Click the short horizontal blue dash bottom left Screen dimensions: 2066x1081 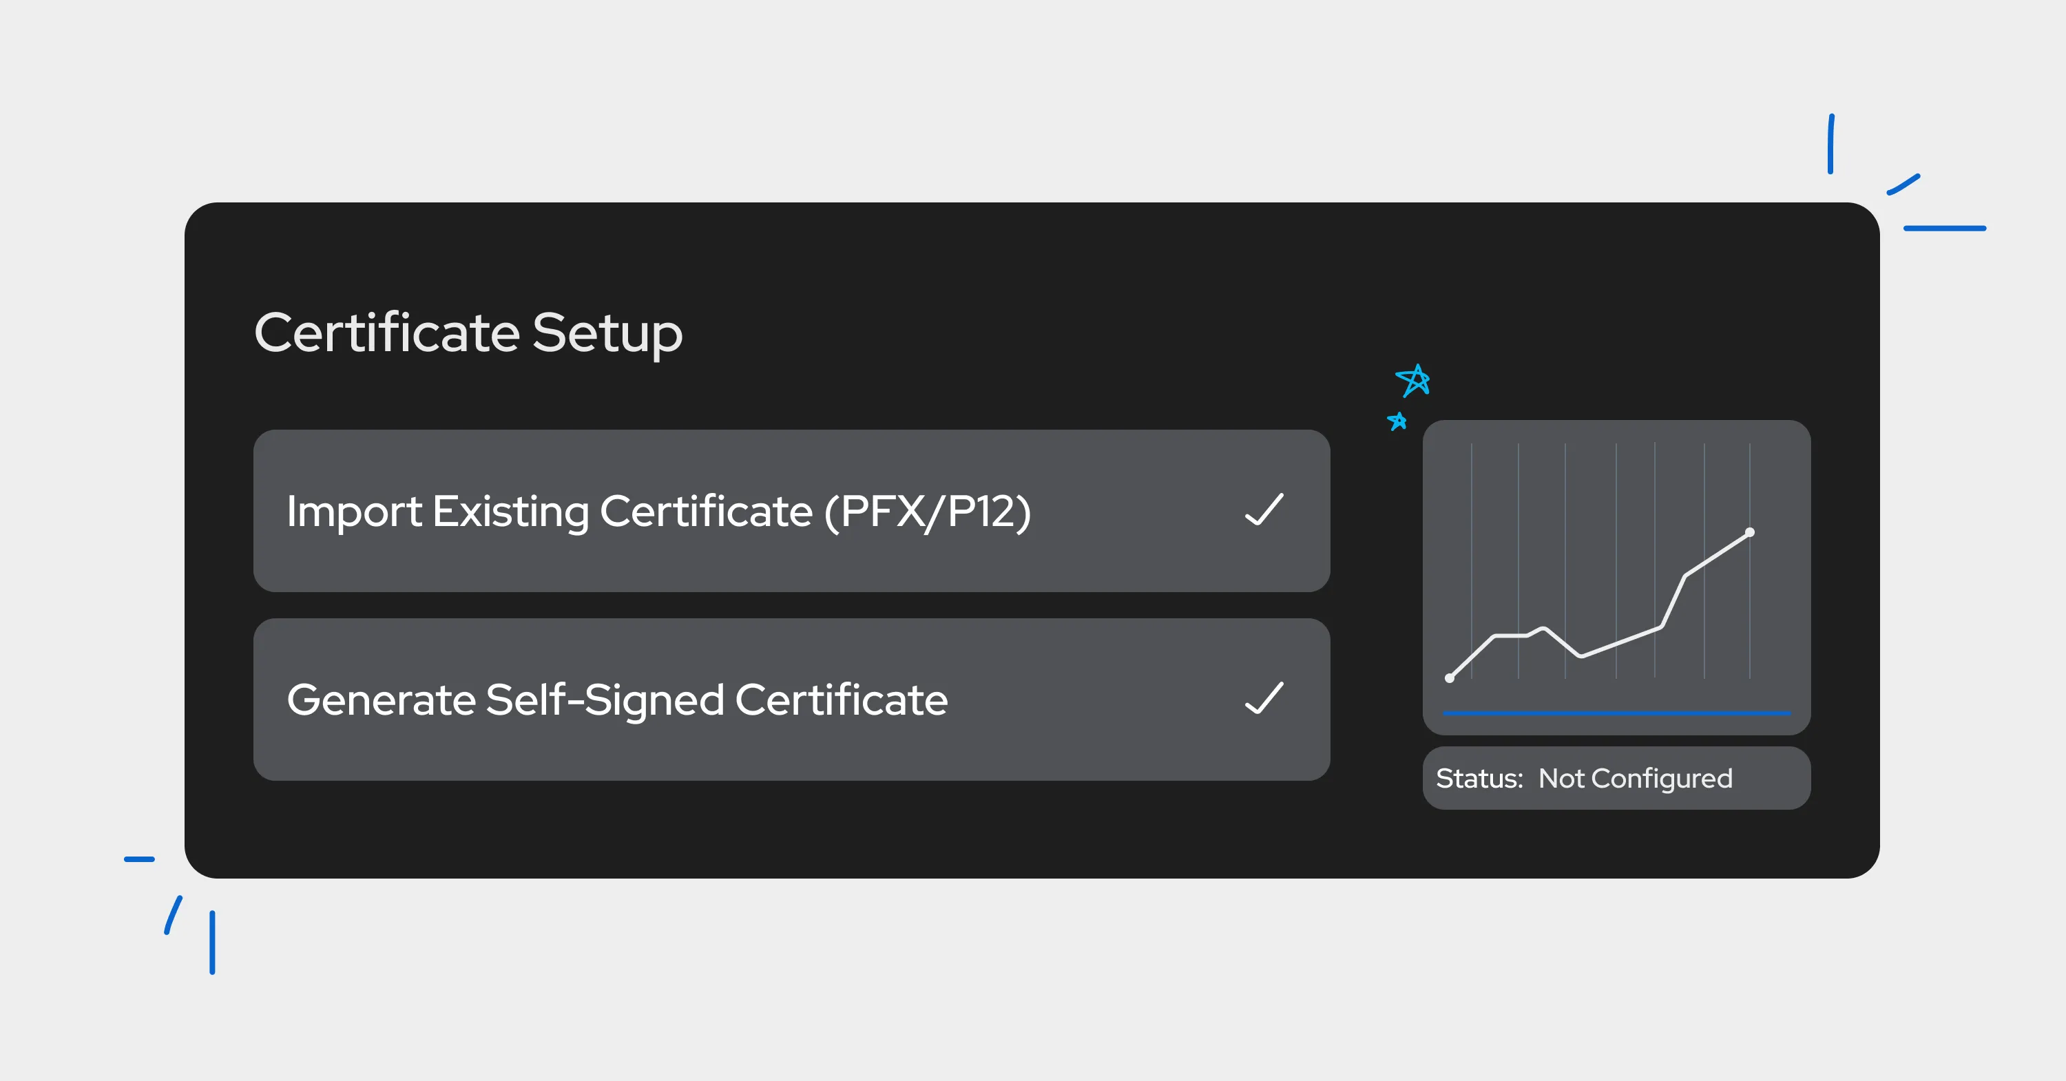point(138,859)
